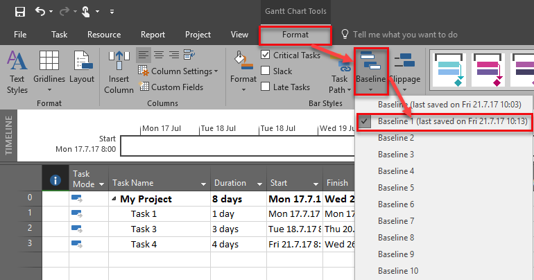Check the Late Tasks checkbox
The image size is (534, 280).
click(x=266, y=87)
